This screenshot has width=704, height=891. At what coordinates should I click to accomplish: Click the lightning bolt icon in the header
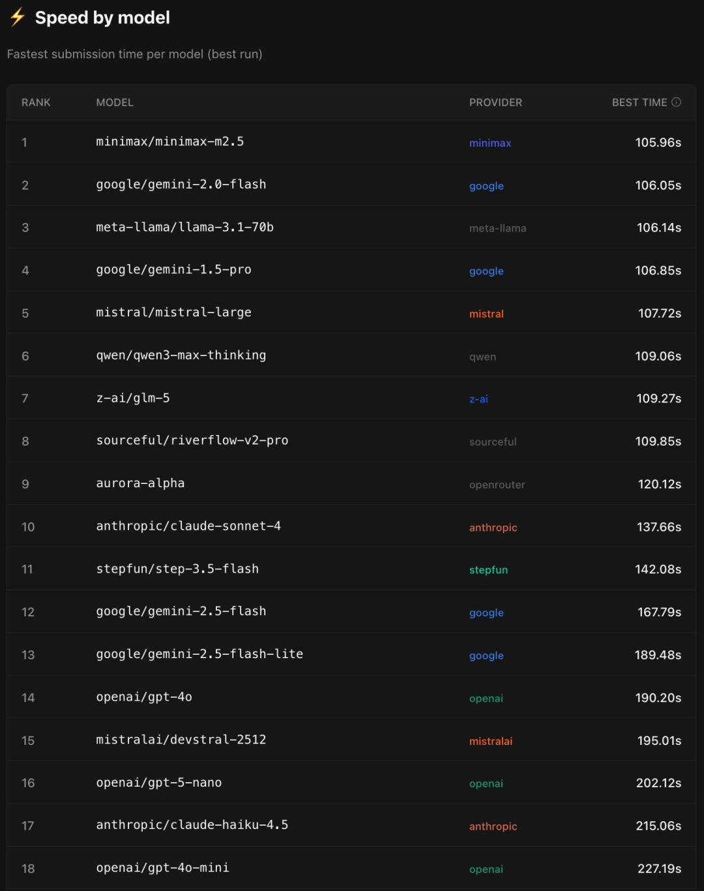tap(17, 18)
